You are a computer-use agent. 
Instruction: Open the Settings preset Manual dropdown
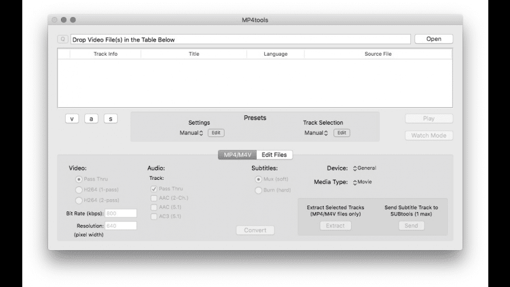click(191, 133)
